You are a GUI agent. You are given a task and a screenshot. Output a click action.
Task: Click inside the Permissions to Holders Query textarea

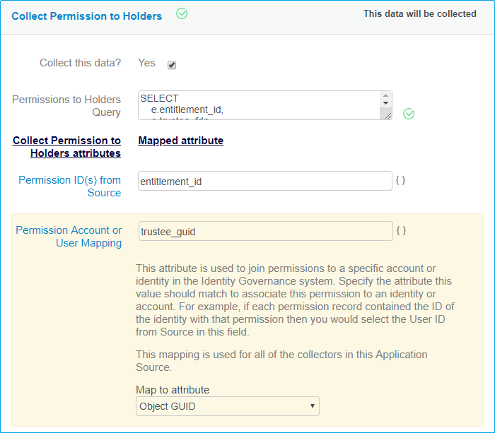coord(259,105)
